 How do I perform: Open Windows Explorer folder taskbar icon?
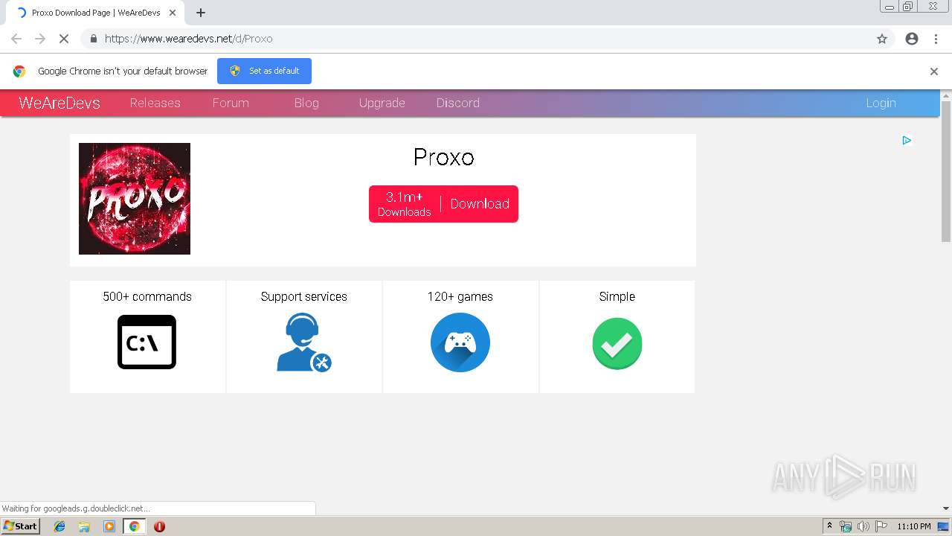point(84,526)
